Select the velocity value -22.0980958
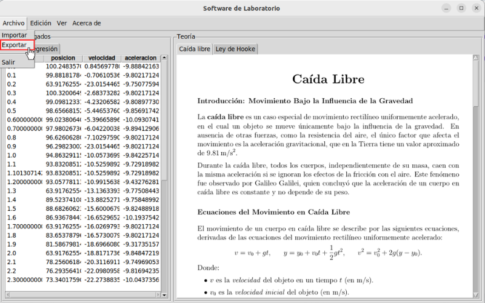Screen dimensions: 485x303 102,271
